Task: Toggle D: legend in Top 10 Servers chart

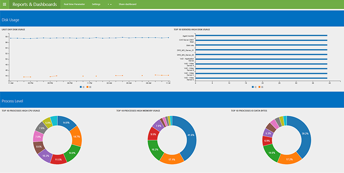Action: 261,87
